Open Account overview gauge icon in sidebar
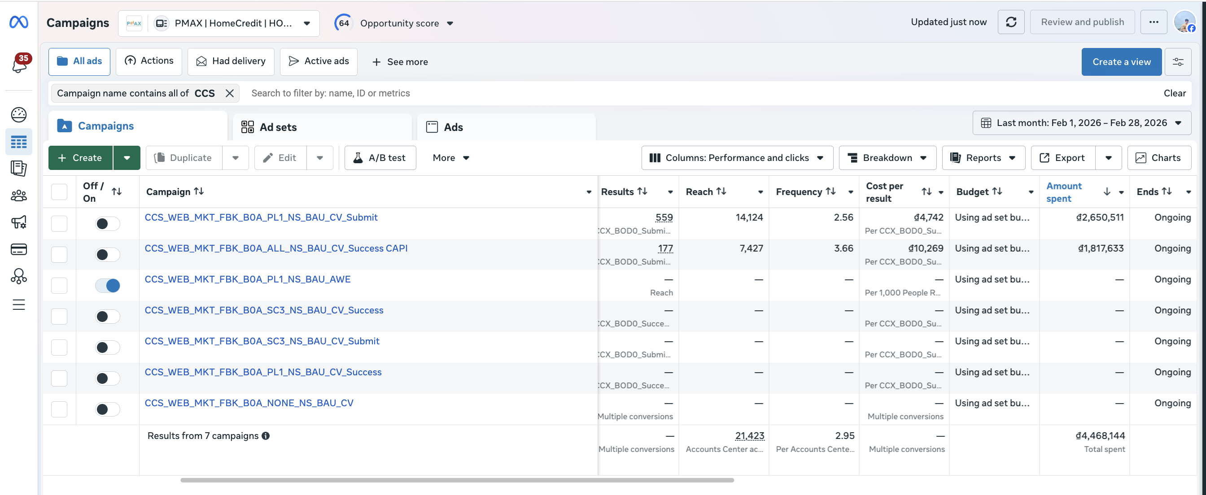1206x495 pixels. (x=19, y=115)
